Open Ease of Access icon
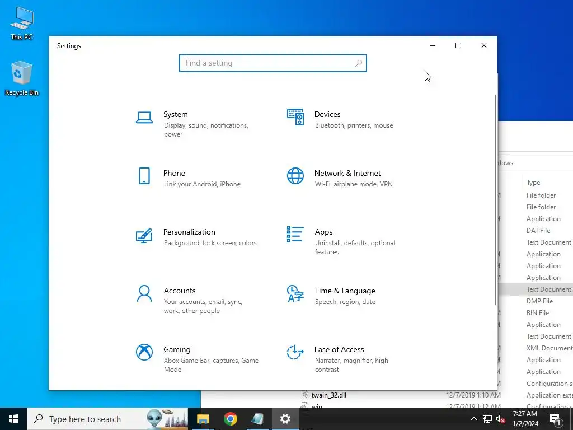The image size is (573, 430). [295, 352]
